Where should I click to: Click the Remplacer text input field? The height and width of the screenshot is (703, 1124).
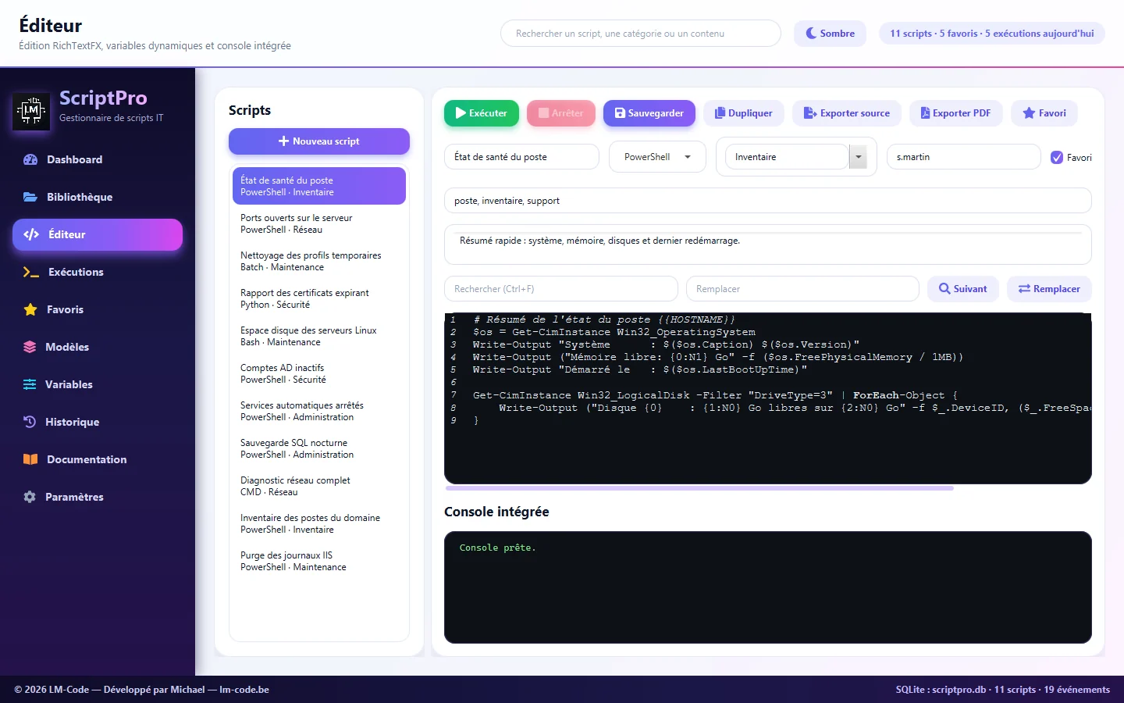(802, 289)
